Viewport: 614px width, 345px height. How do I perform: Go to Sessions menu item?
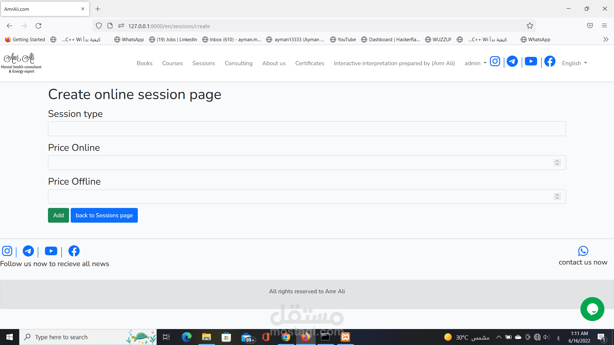[x=204, y=63]
